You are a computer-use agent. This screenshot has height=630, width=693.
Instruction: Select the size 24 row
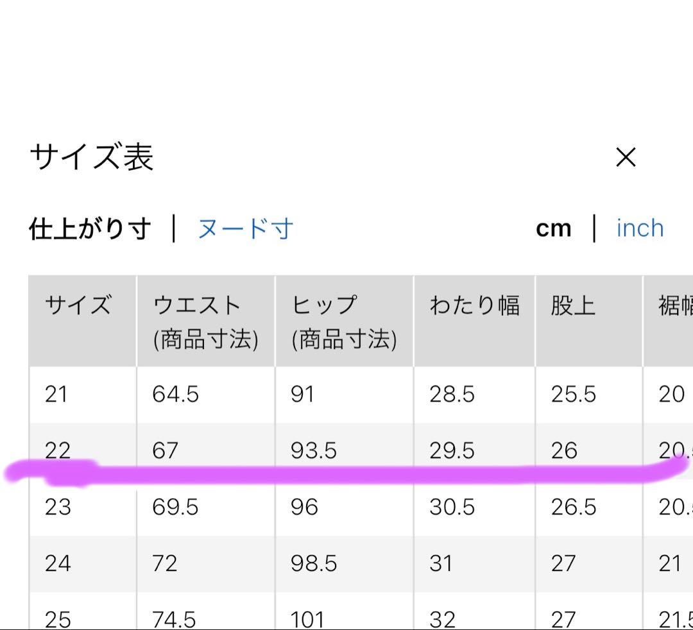click(x=361, y=564)
